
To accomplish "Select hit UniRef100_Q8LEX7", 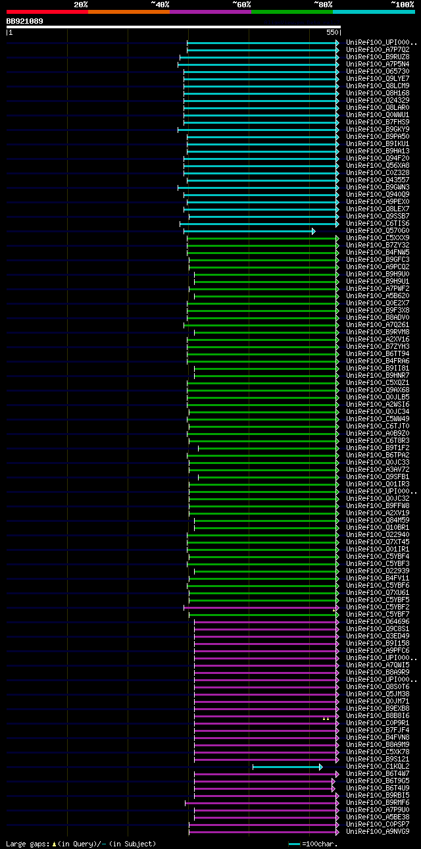I will coord(378,209).
